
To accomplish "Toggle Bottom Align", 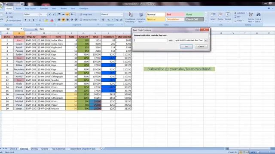I will (67, 14).
